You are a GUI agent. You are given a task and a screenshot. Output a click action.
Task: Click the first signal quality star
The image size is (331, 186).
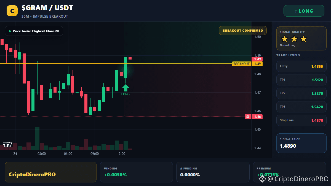[284, 39]
